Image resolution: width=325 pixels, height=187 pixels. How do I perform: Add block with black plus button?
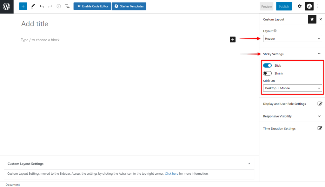233,39
